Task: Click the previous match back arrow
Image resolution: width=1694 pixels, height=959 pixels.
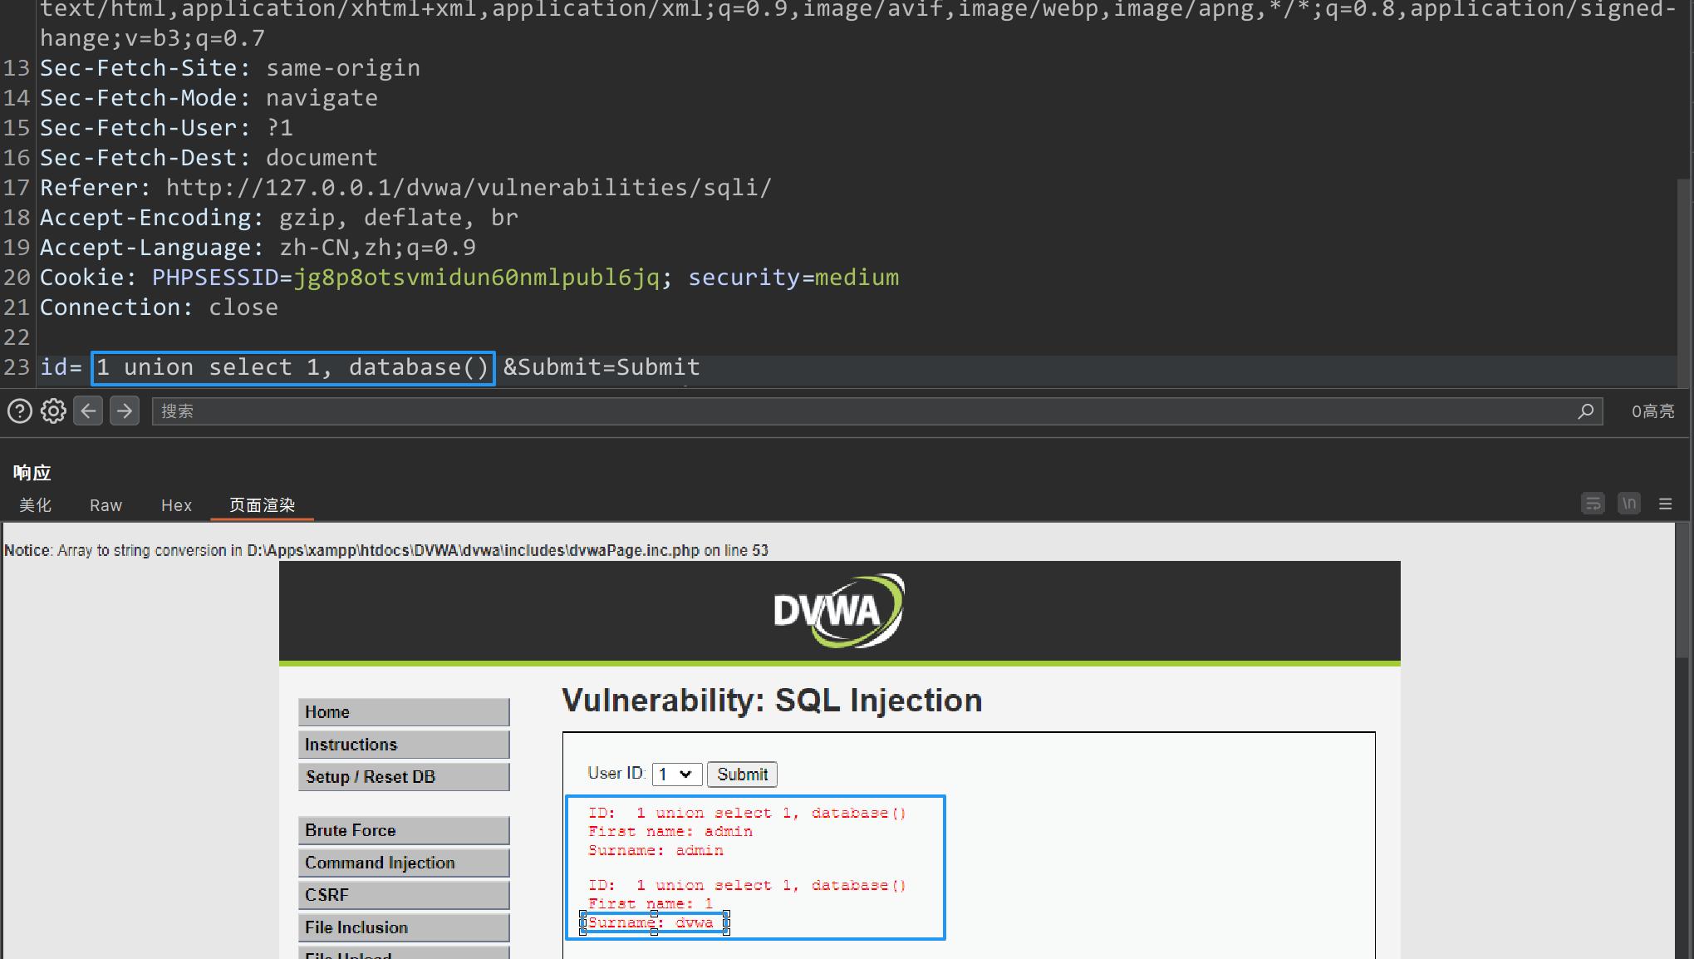Action: (88, 411)
